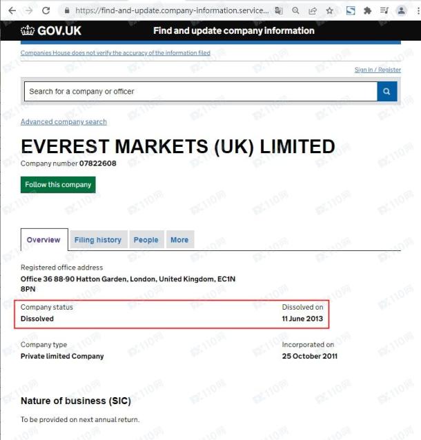This screenshot has height=440, width=421.
Task: Expand the More tab
Action: point(179,240)
